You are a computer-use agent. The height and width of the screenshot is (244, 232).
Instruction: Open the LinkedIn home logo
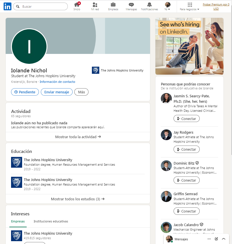tap(7, 6)
